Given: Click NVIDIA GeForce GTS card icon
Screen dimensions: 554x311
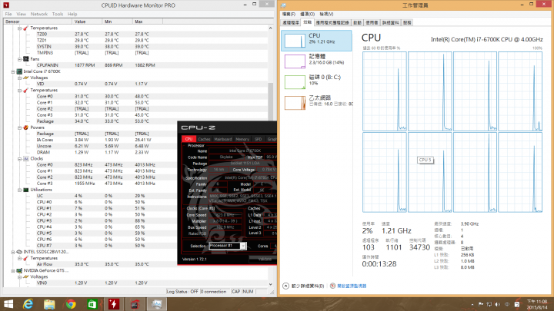Looking at the screenshot, I should pos(19,270).
